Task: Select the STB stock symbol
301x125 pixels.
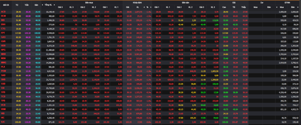Action: [3, 92]
